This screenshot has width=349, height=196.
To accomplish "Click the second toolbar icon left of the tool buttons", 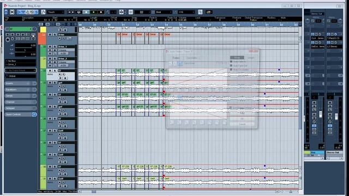I will [12, 12].
